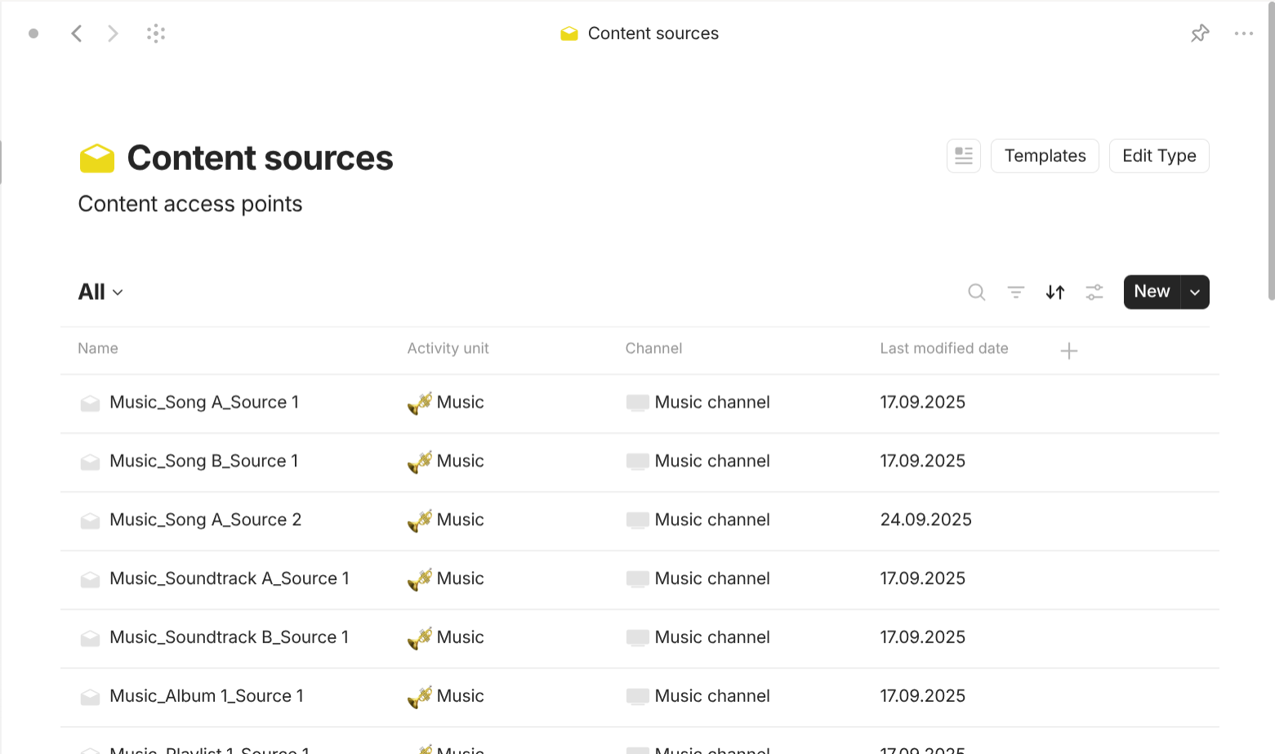Click the Name column header
The image size is (1275, 754).
[x=97, y=348]
